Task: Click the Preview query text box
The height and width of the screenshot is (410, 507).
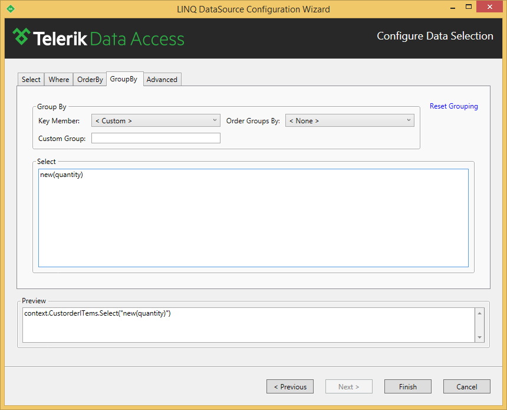Action: click(249, 324)
